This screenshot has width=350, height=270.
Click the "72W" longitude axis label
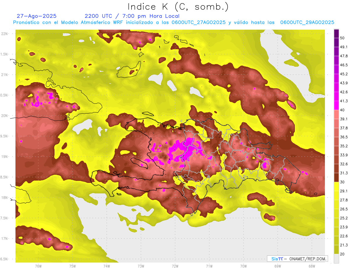click(175, 266)
